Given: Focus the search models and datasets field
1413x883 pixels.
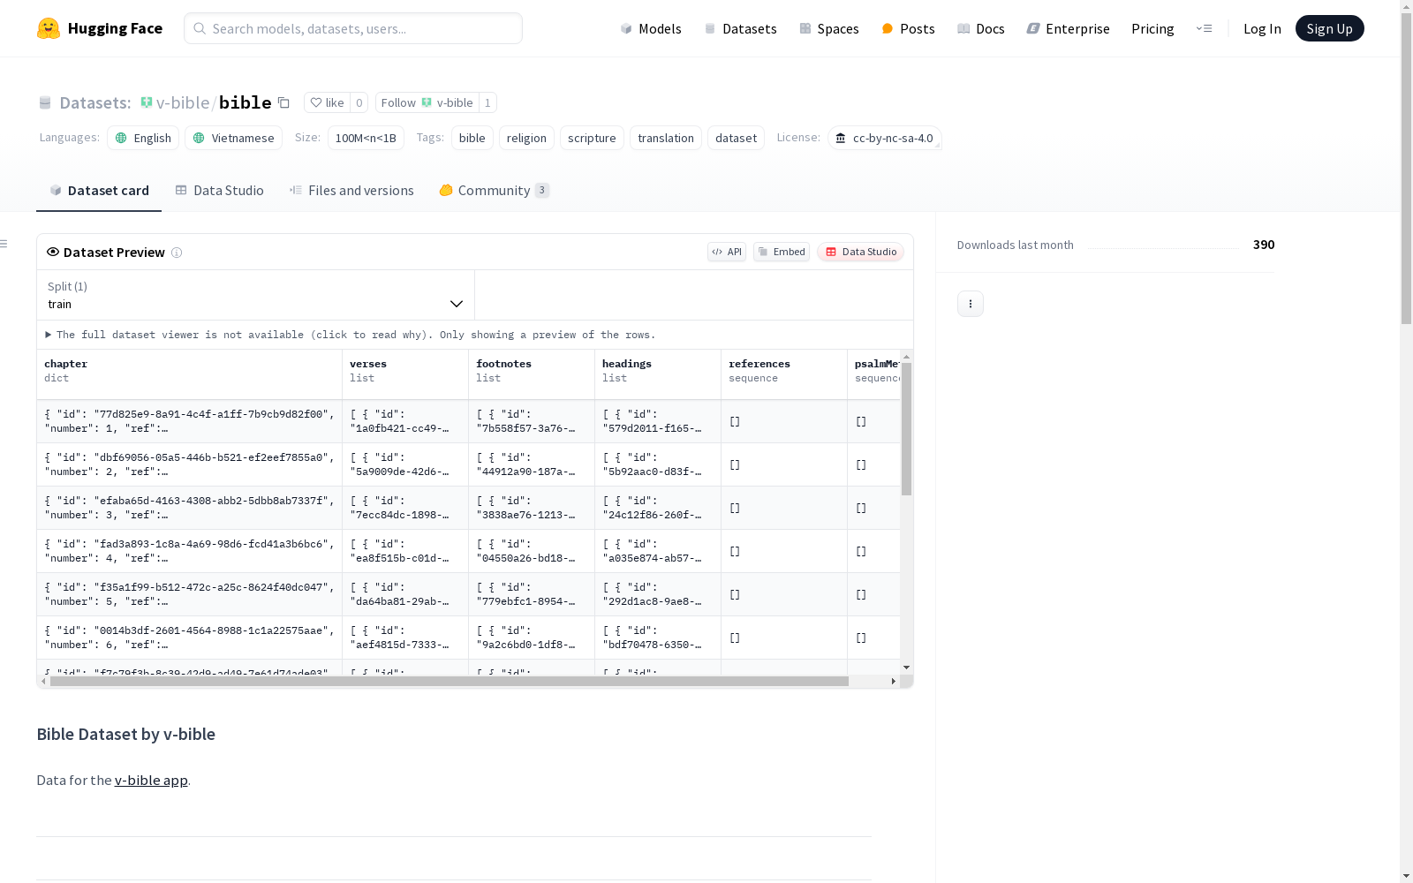Looking at the screenshot, I should 353,28.
